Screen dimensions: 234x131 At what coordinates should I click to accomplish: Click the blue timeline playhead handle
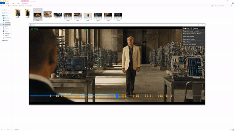(x=117, y=96)
